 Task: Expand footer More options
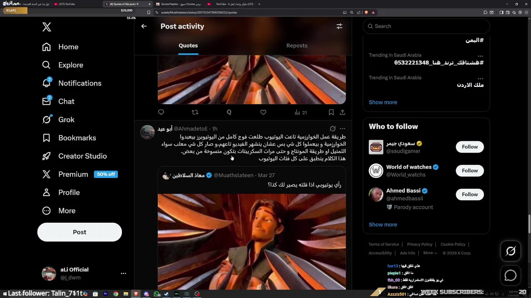click(x=430, y=253)
